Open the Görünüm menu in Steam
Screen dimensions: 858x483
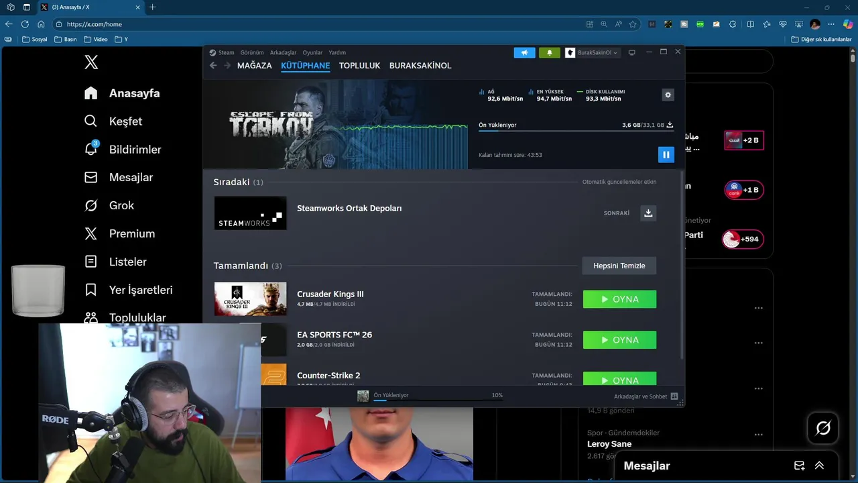click(252, 52)
